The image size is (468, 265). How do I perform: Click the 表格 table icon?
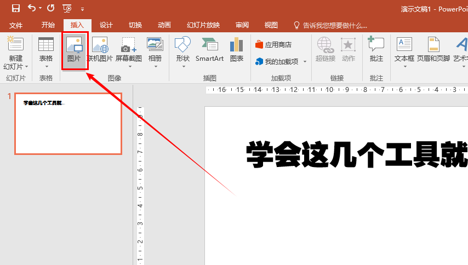pyautogui.click(x=46, y=44)
